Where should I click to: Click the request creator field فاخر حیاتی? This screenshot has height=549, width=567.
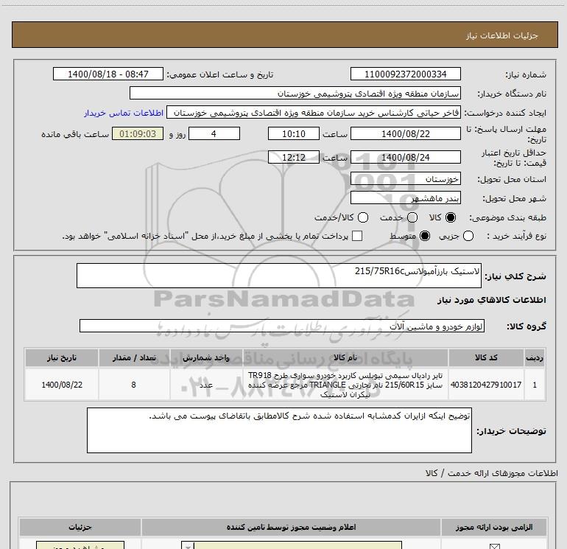click(314, 113)
